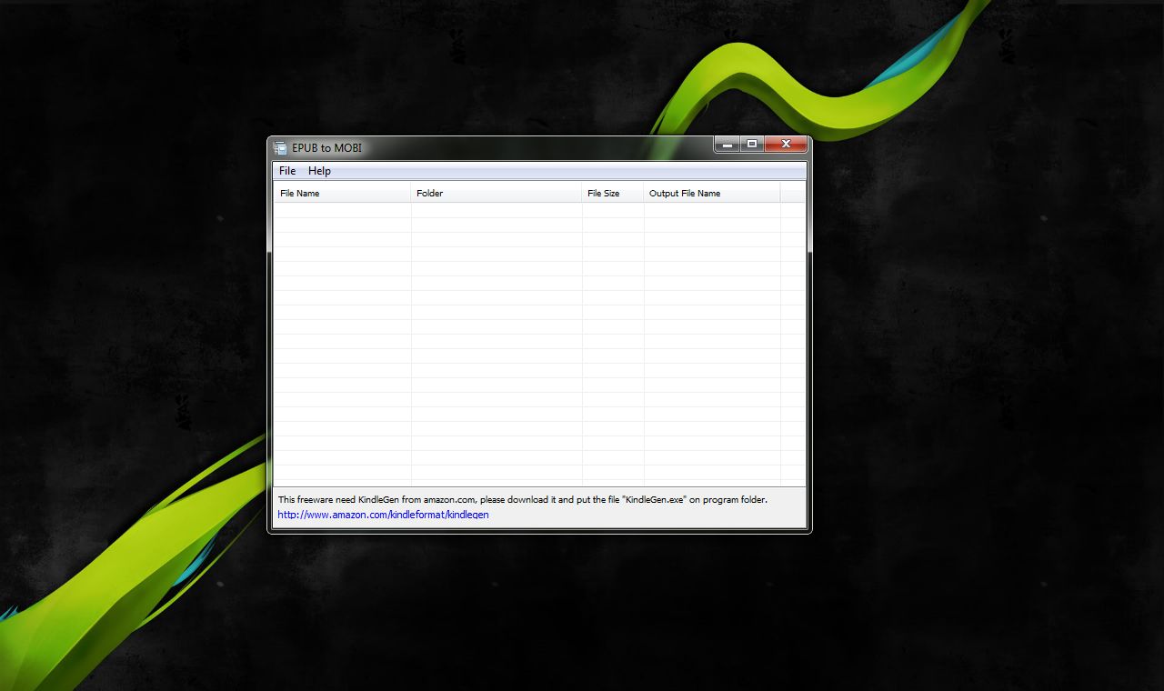Click the KindleGen freeware notice text
Screen dimensions: 1164x691
point(523,499)
